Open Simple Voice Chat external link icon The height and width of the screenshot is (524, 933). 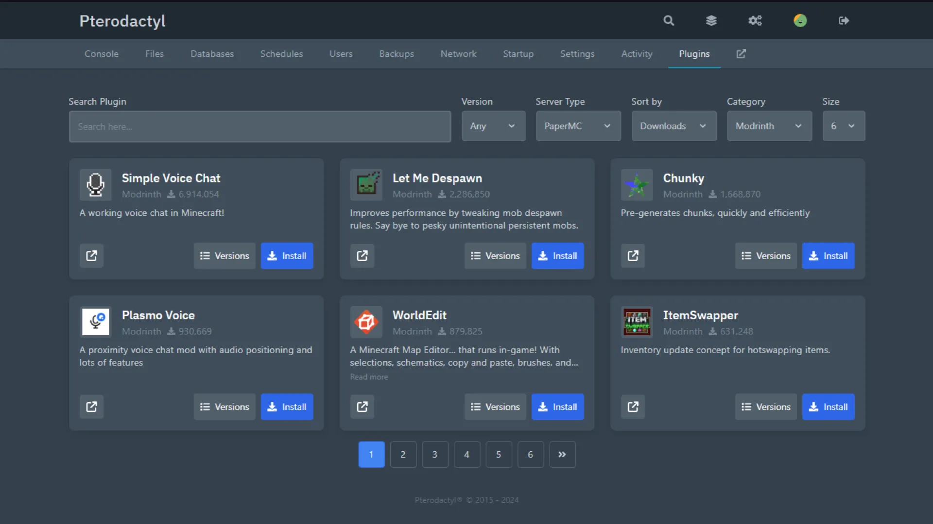pyautogui.click(x=91, y=256)
